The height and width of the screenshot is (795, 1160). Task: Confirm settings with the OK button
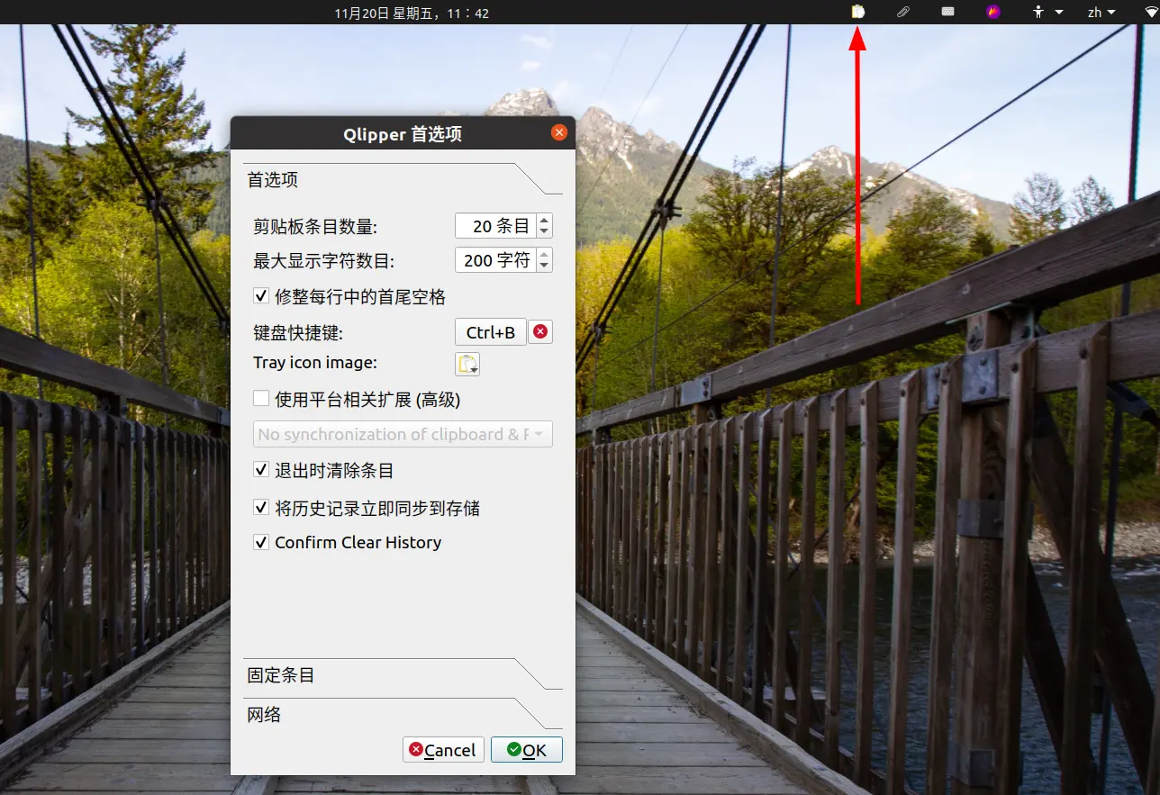click(x=527, y=750)
